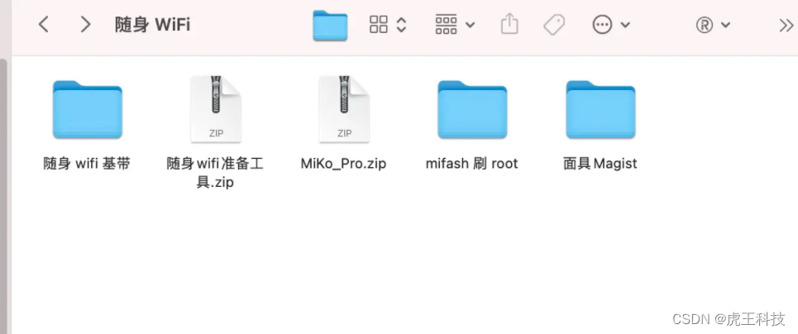798x334 pixels.
Task: Expand the group-by dropdown chevron
Action: [x=471, y=25]
